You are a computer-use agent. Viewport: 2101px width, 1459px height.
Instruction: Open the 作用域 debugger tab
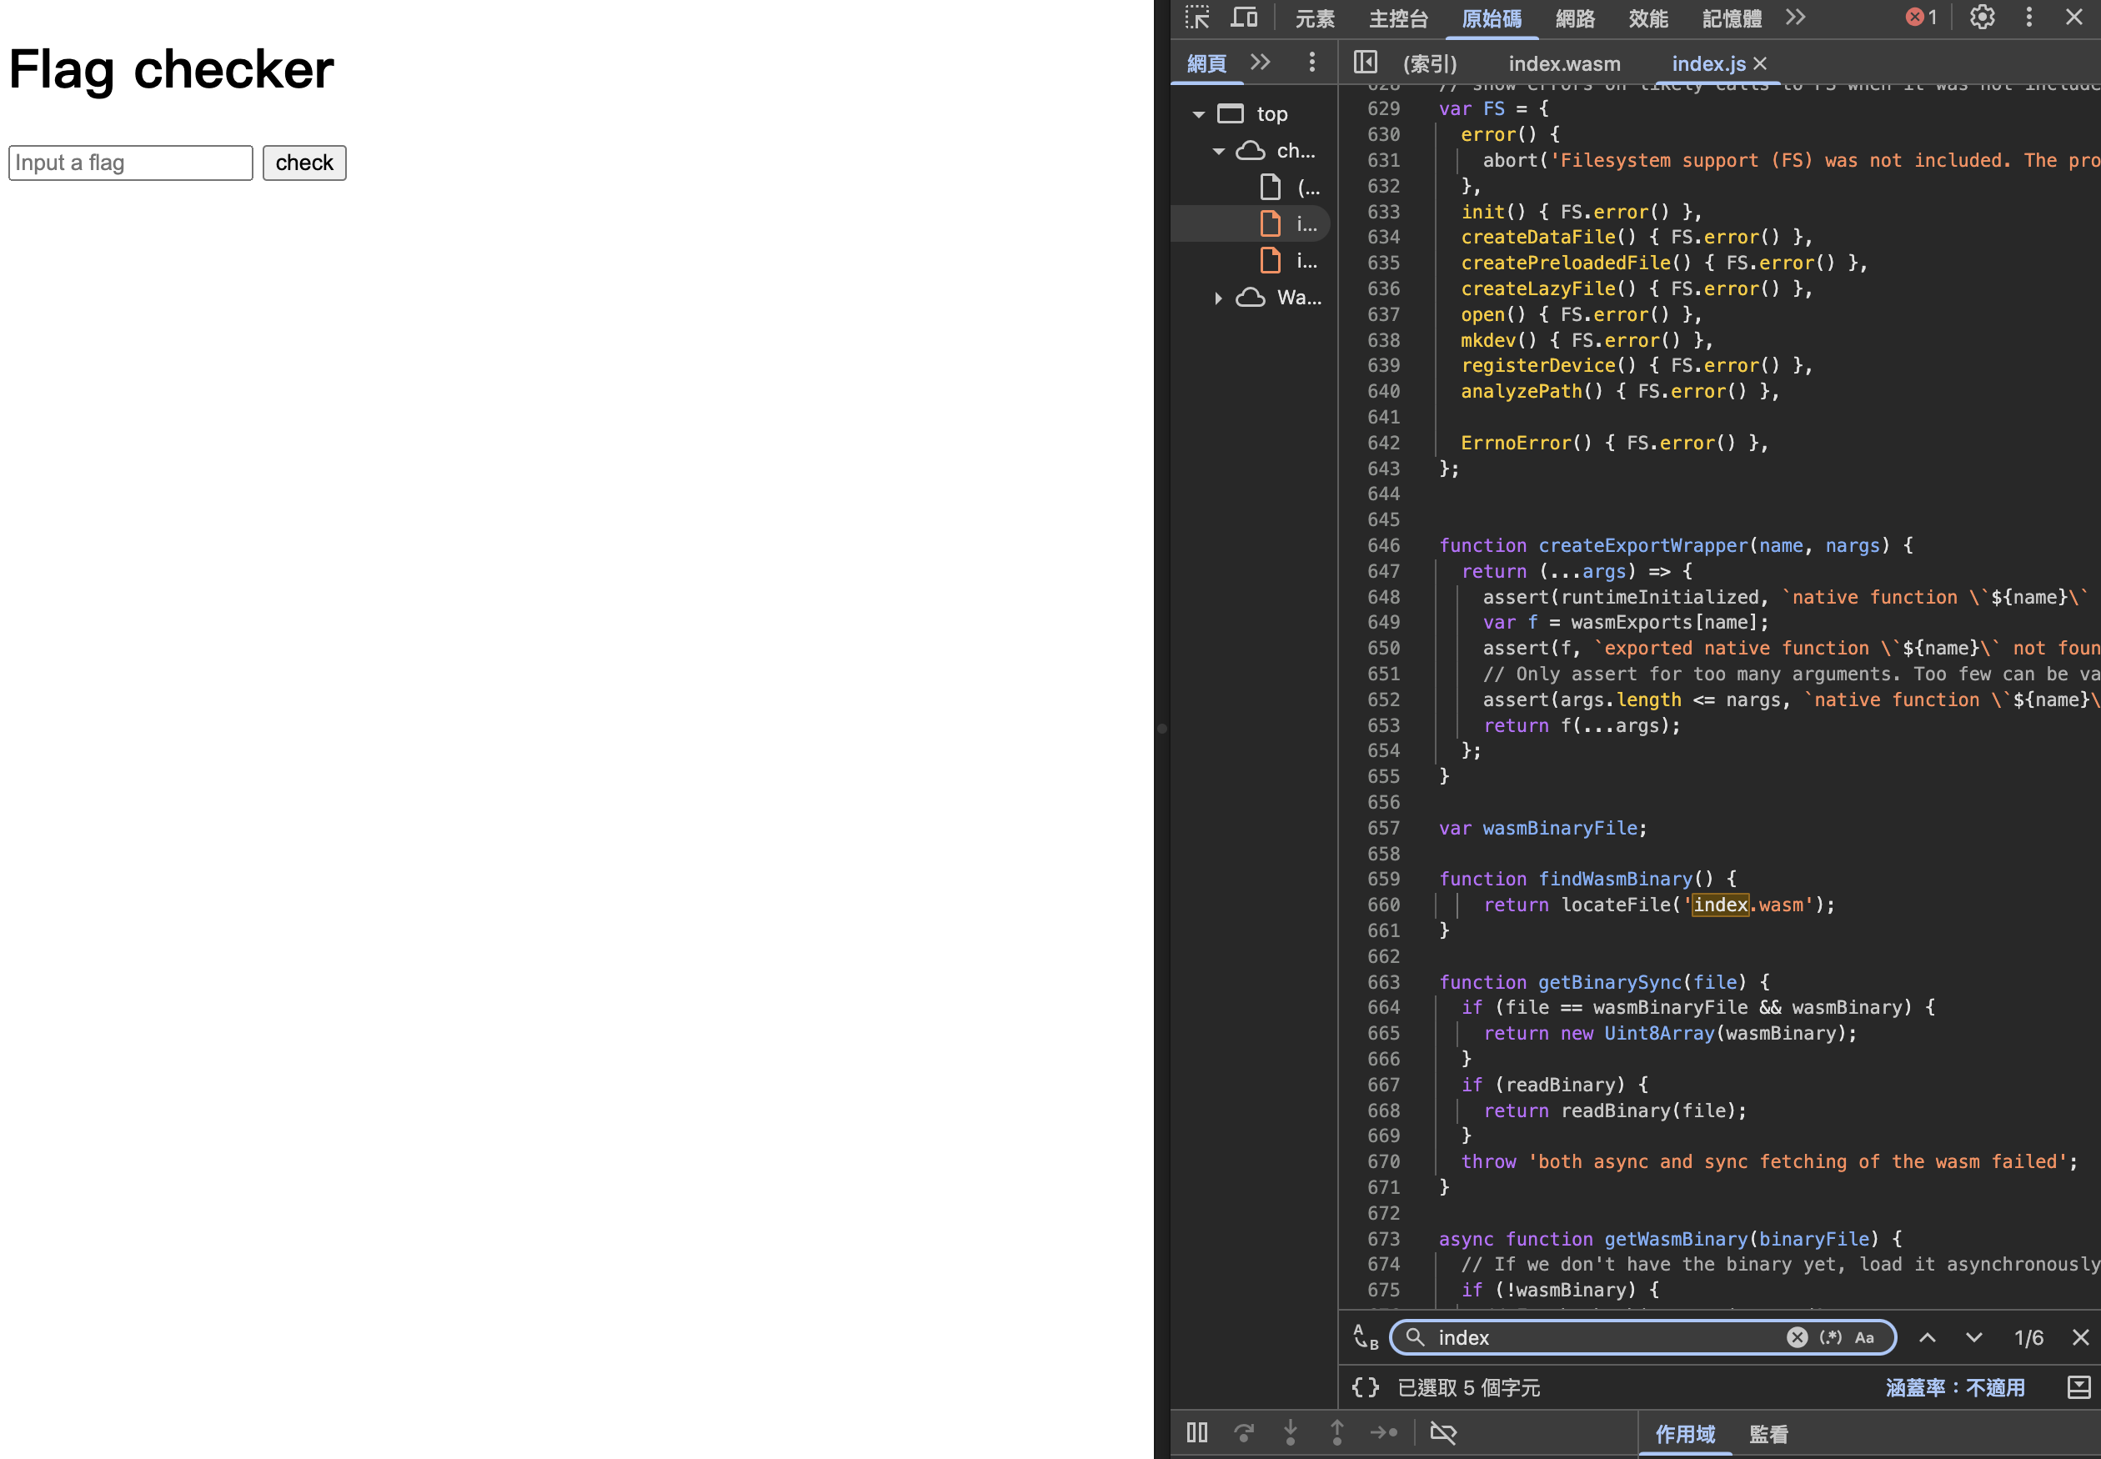pyautogui.click(x=1684, y=1433)
